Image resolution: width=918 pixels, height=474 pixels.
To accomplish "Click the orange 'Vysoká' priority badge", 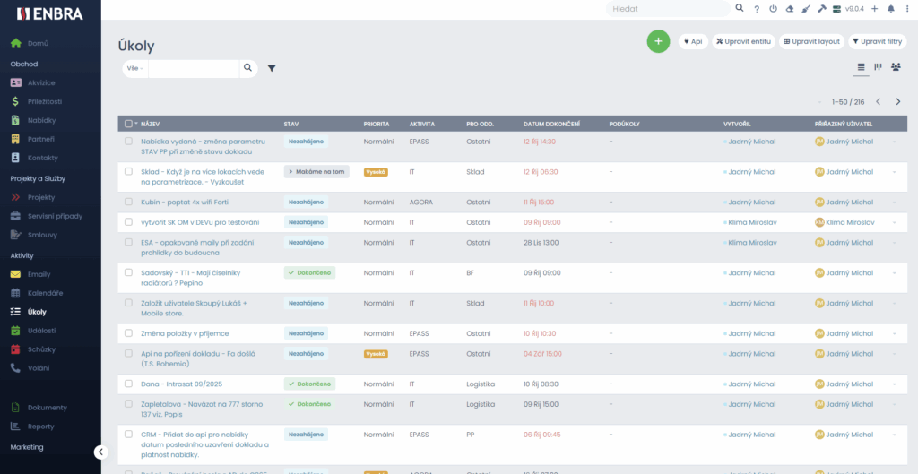I will pos(376,172).
